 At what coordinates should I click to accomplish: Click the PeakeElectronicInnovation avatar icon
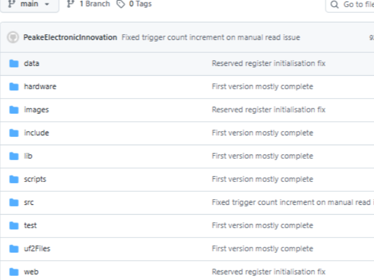click(13, 37)
